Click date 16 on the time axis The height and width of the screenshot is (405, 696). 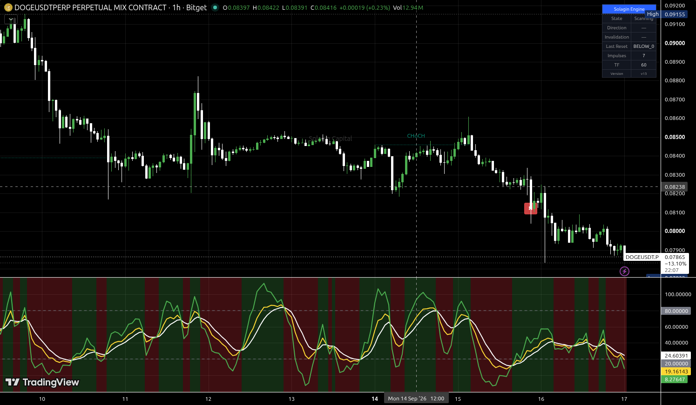coord(541,399)
